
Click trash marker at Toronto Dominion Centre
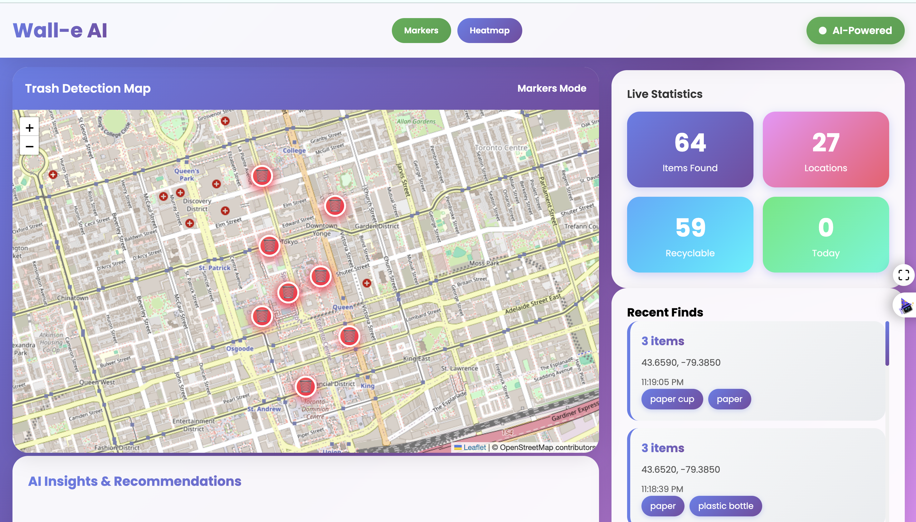coord(305,386)
